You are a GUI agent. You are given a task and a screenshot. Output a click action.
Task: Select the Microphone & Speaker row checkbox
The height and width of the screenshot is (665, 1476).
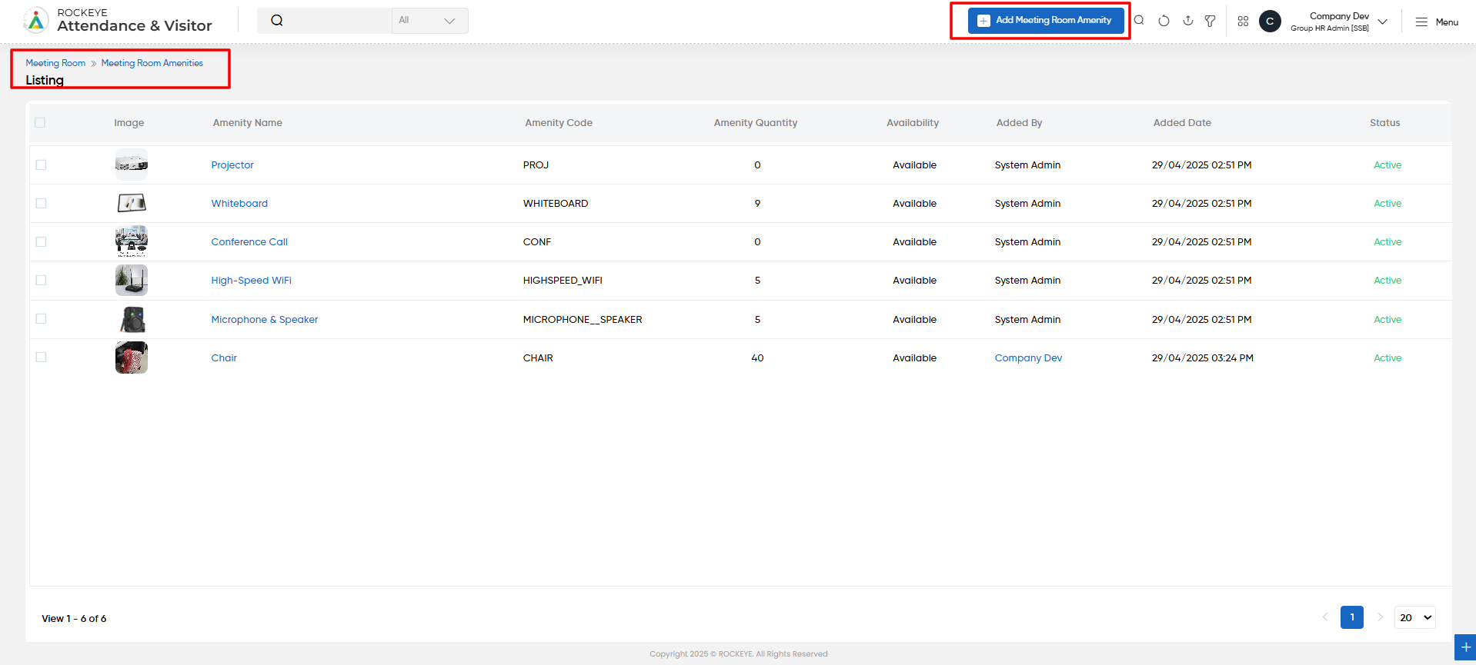41,318
